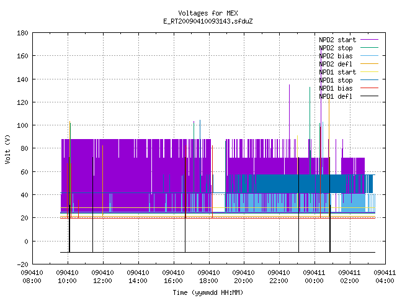Screen dimensions: 397x298
Task: Click the x-axis time label "22:00"
Action: 279,281
